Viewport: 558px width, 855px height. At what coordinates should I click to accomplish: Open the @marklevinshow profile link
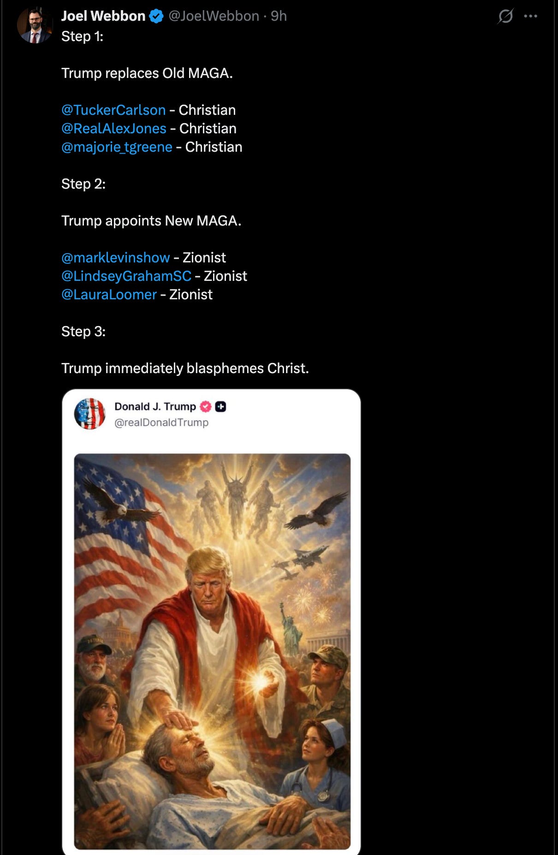[x=115, y=257]
